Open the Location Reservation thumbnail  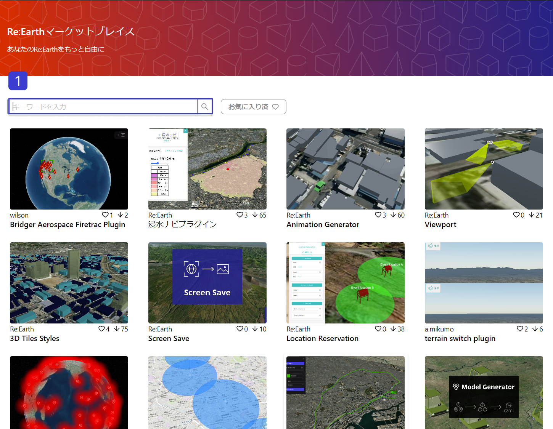tap(346, 283)
